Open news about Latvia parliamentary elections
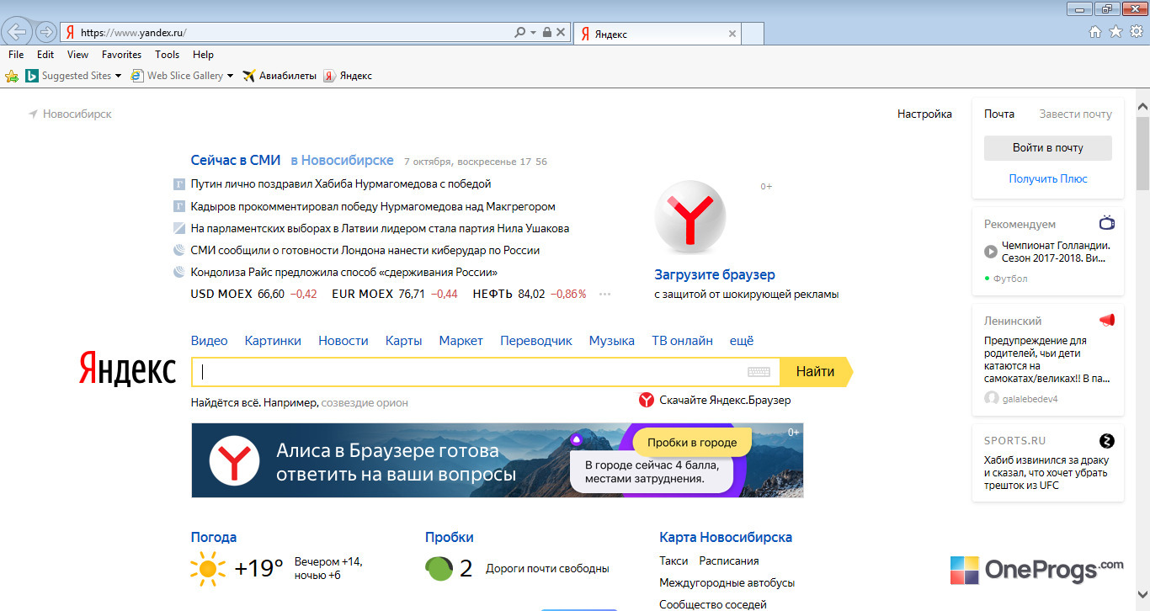The height and width of the screenshot is (611, 1150). (380, 228)
